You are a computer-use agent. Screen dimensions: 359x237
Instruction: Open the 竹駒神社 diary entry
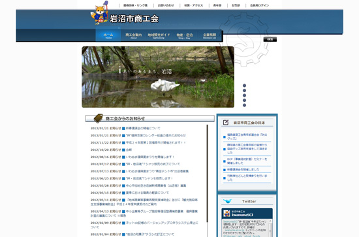point(247,178)
